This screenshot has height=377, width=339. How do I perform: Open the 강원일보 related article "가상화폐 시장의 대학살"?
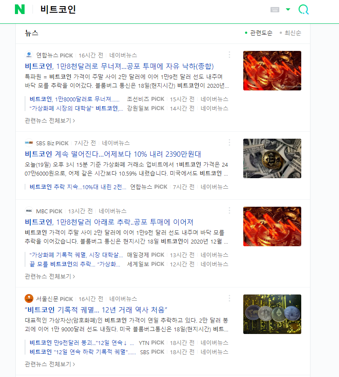pos(76,108)
